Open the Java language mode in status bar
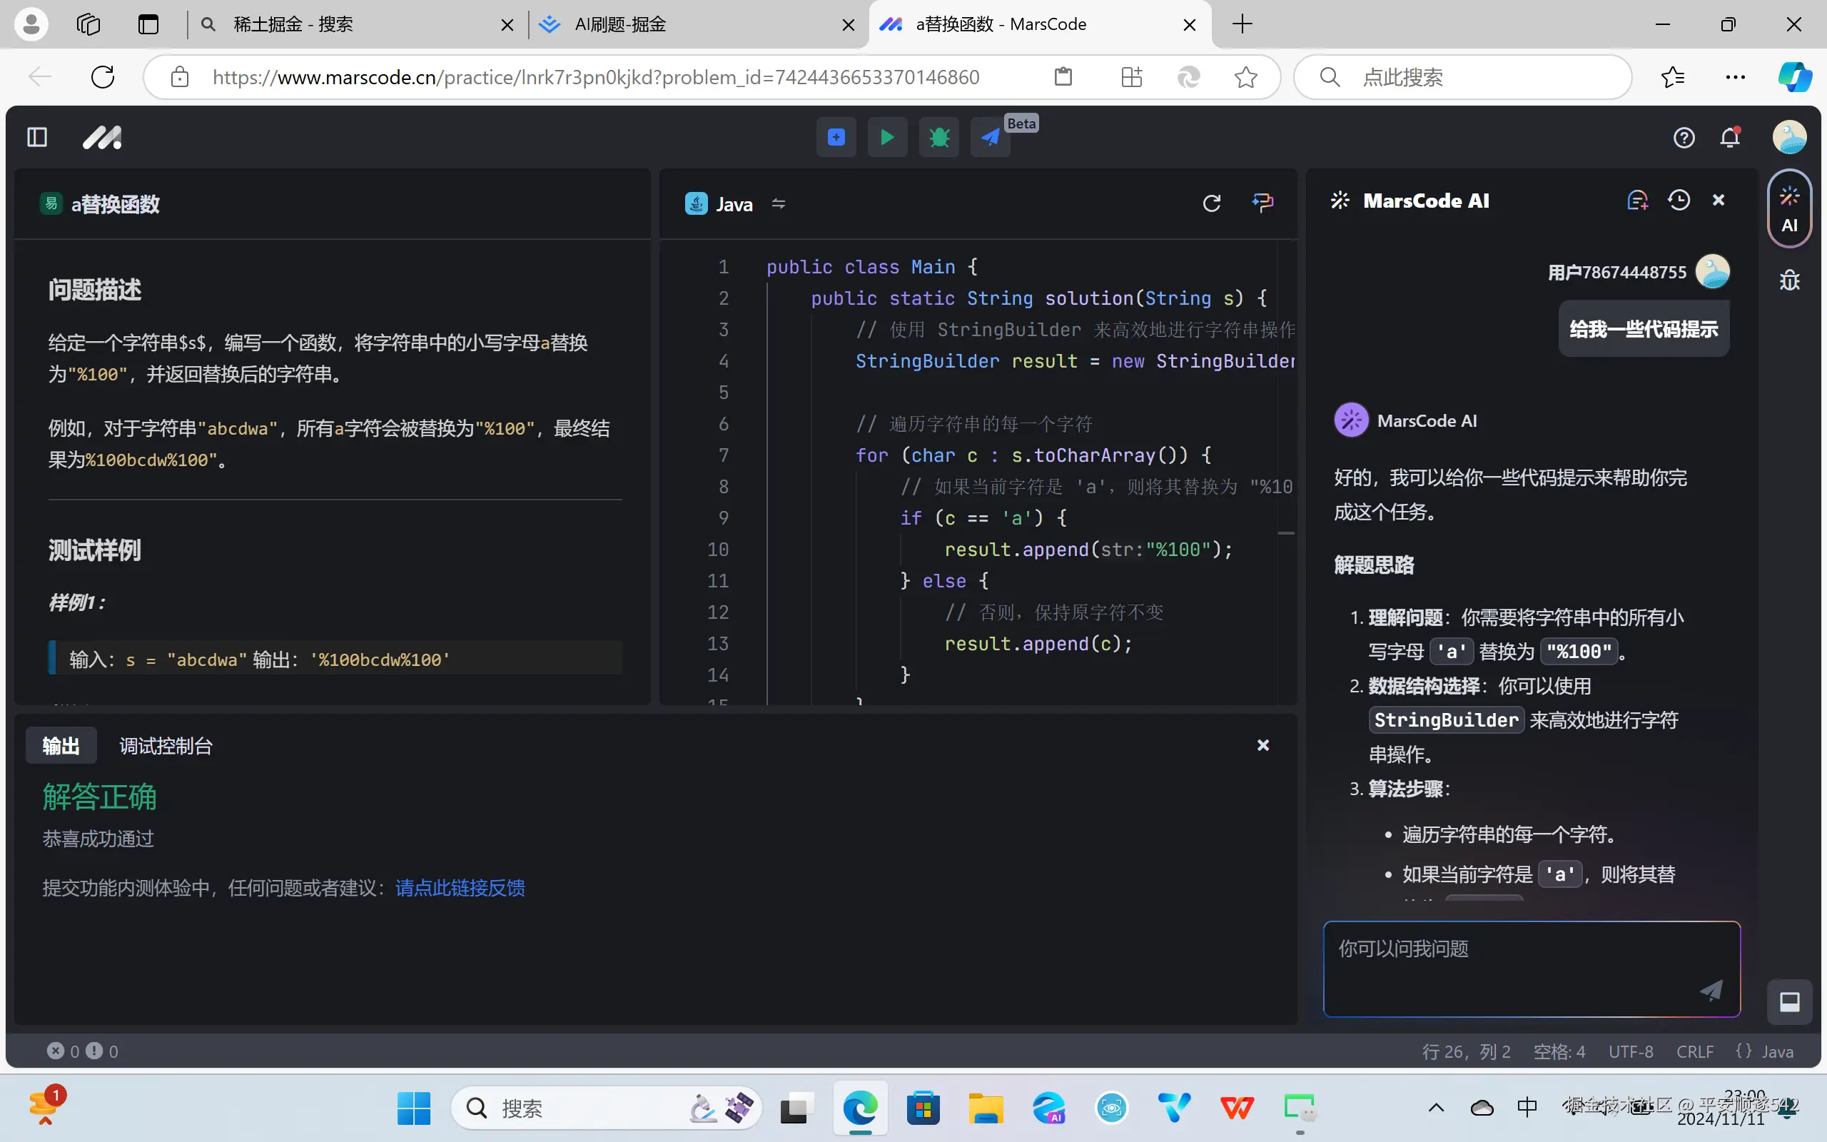This screenshot has height=1142, width=1827. tap(1765, 1051)
